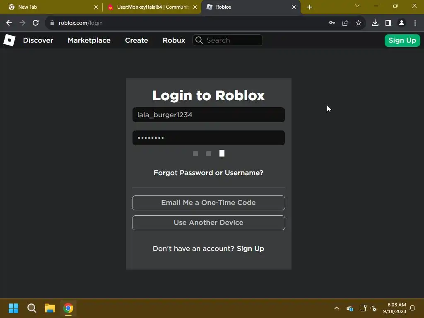Open a new tab with plus icon
Screen dimensions: 424x318
tap(310, 7)
